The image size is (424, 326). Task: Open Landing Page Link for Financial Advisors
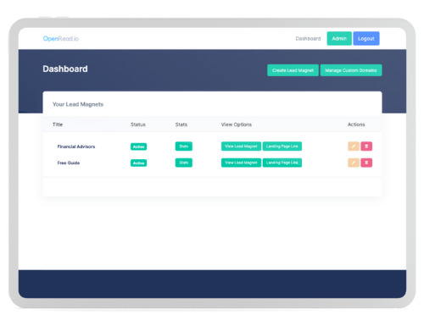point(282,146)
